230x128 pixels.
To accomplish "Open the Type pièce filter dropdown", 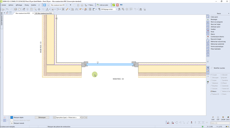I will pyautogui.click(x=80, y=117).
